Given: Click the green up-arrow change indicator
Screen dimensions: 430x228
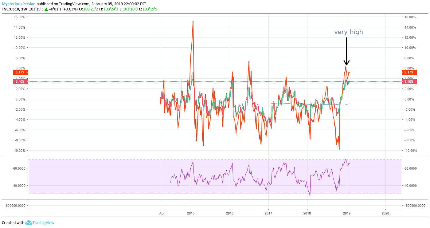Looking at the screenshot, I should click(x=46, y=9).
